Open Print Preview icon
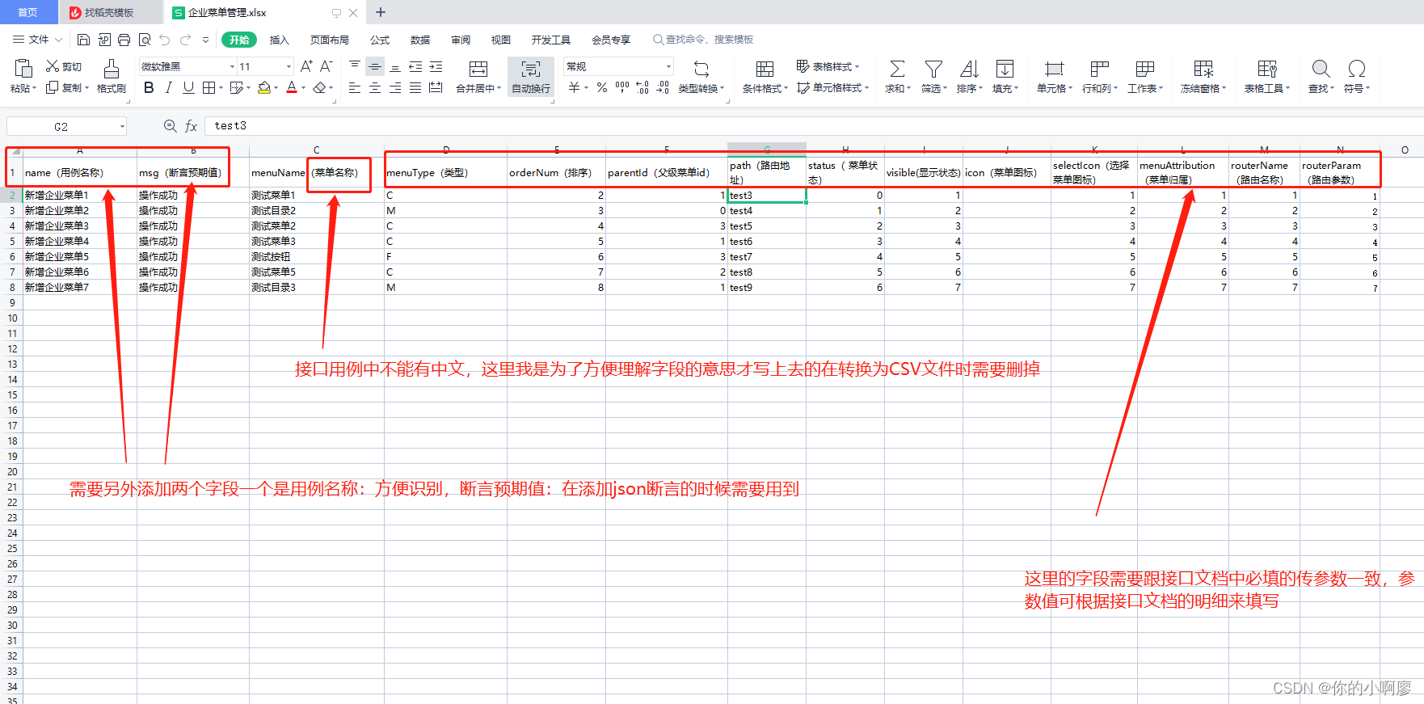The width and height of the screenshot is (1424, 704). [x=145, y=40]
